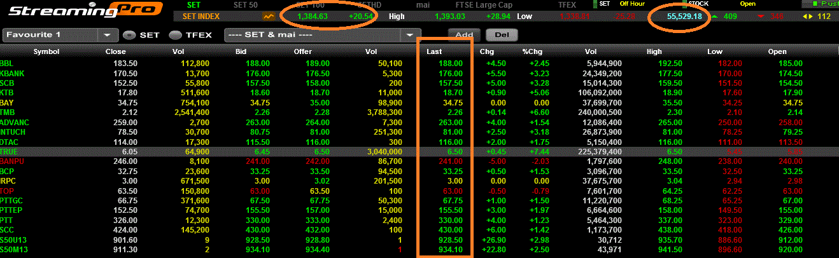Select the TMB symbol row

point(419,112)
